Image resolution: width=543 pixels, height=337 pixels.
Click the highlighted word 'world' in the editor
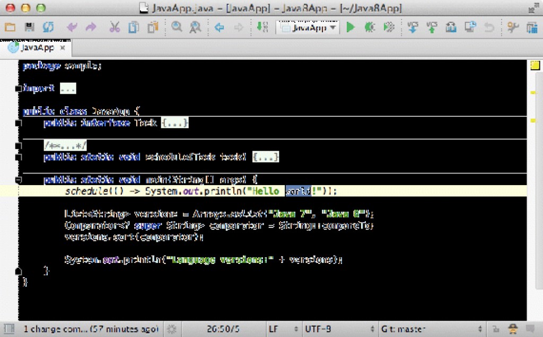point(298,191)
